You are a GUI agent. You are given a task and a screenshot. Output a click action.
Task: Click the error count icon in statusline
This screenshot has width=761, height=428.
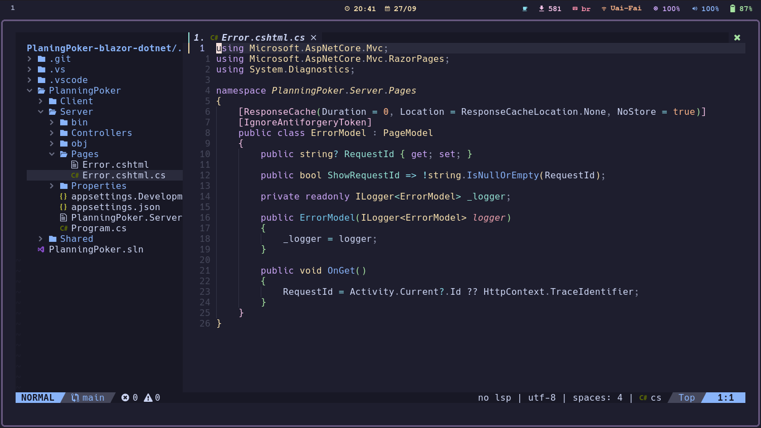point(125,397)
